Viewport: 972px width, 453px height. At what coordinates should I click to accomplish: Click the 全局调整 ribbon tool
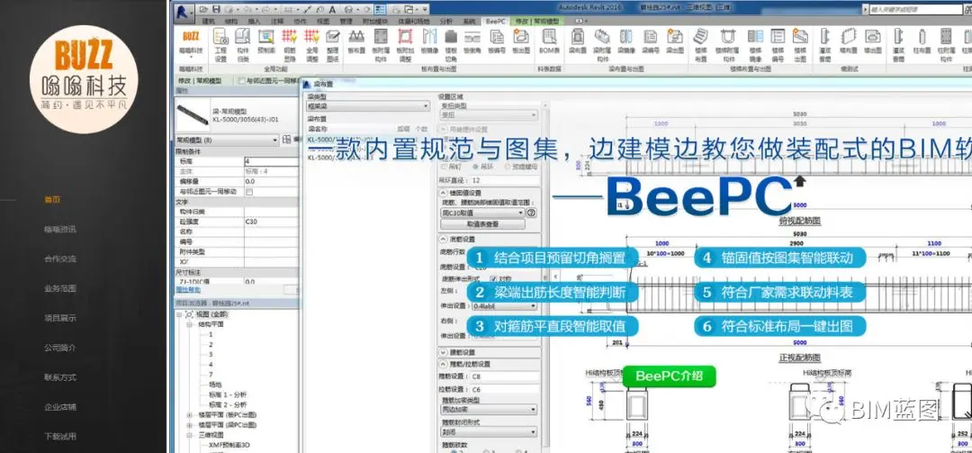[311, 44]
